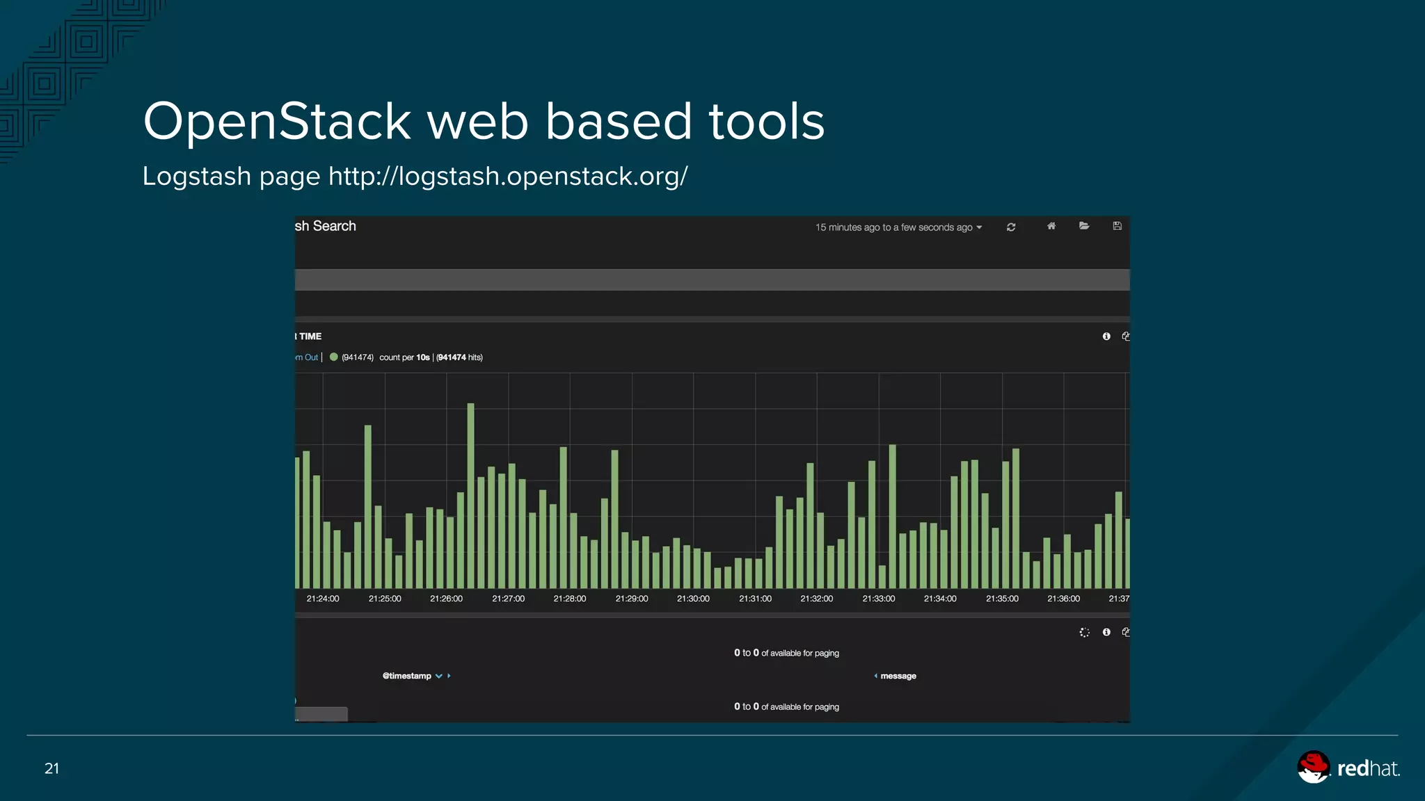
Task: Click the gray query input bar
Action: [712, 280]
